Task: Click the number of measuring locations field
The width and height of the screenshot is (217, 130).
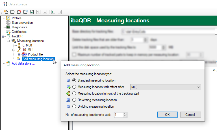Action: coord(118,115)
